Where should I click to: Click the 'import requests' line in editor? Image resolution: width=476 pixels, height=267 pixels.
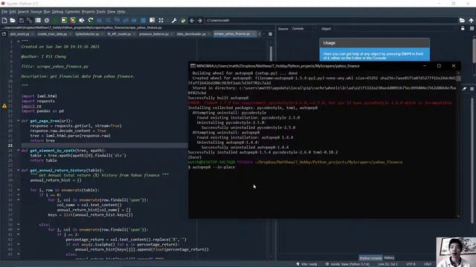coord(38,101)
